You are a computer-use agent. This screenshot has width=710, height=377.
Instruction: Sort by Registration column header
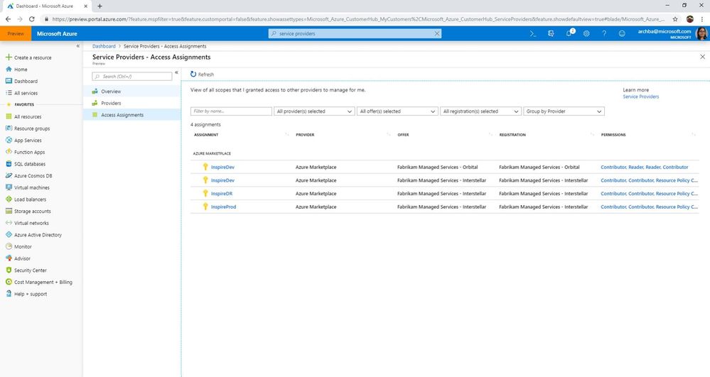512,135
